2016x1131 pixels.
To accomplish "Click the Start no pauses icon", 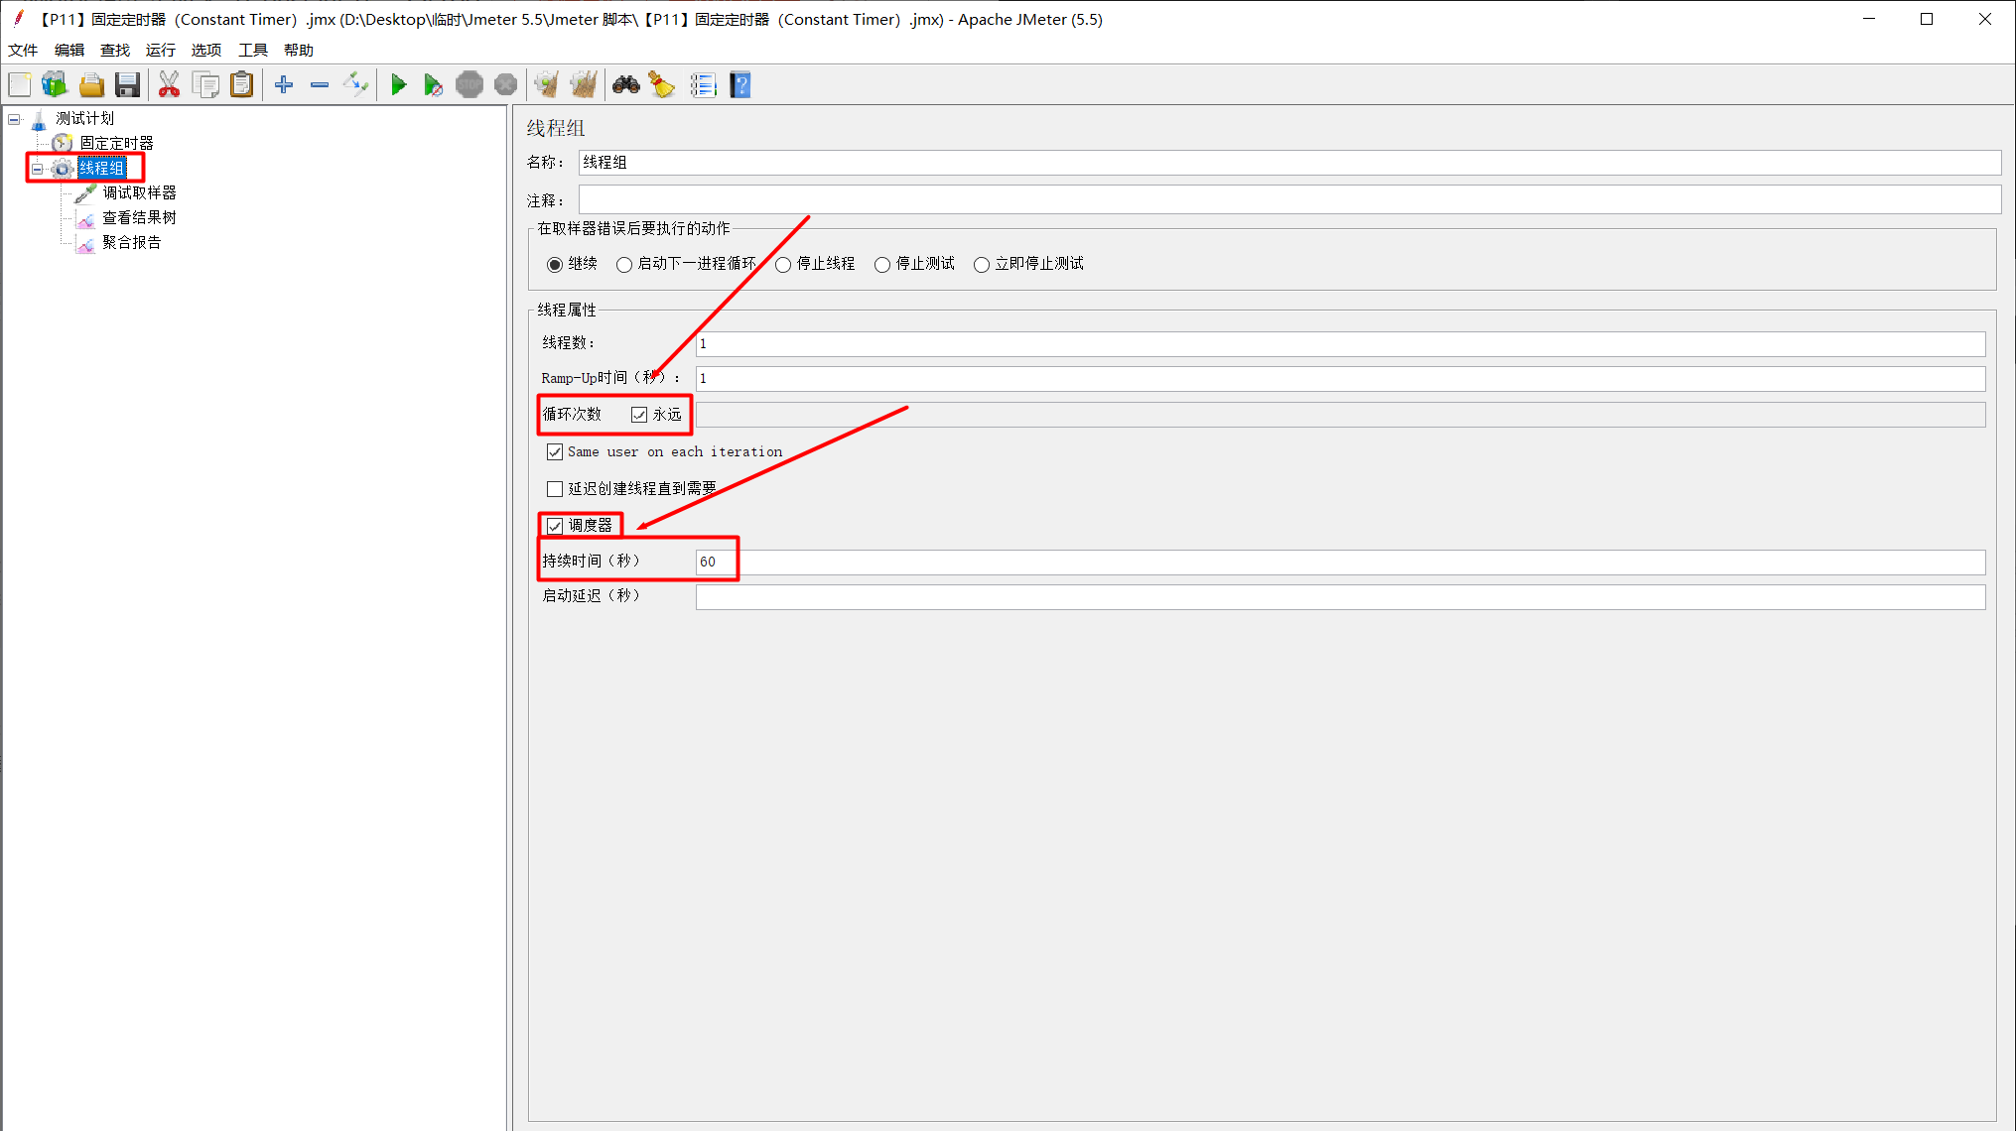I will (x=433, y=85).
